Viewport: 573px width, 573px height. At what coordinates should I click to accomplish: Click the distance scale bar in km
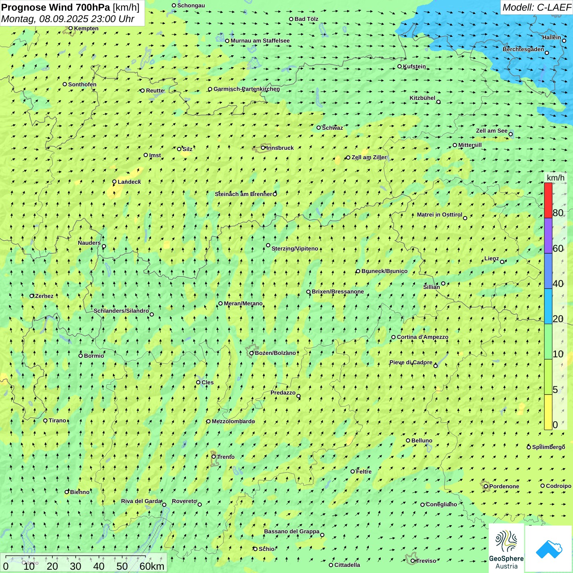coord(84,563)
